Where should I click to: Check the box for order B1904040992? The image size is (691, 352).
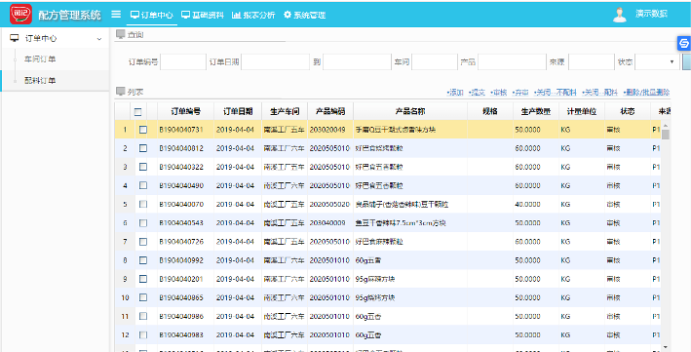143,260
